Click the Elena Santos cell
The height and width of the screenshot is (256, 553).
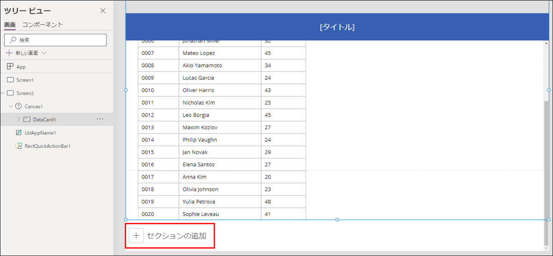220,165
